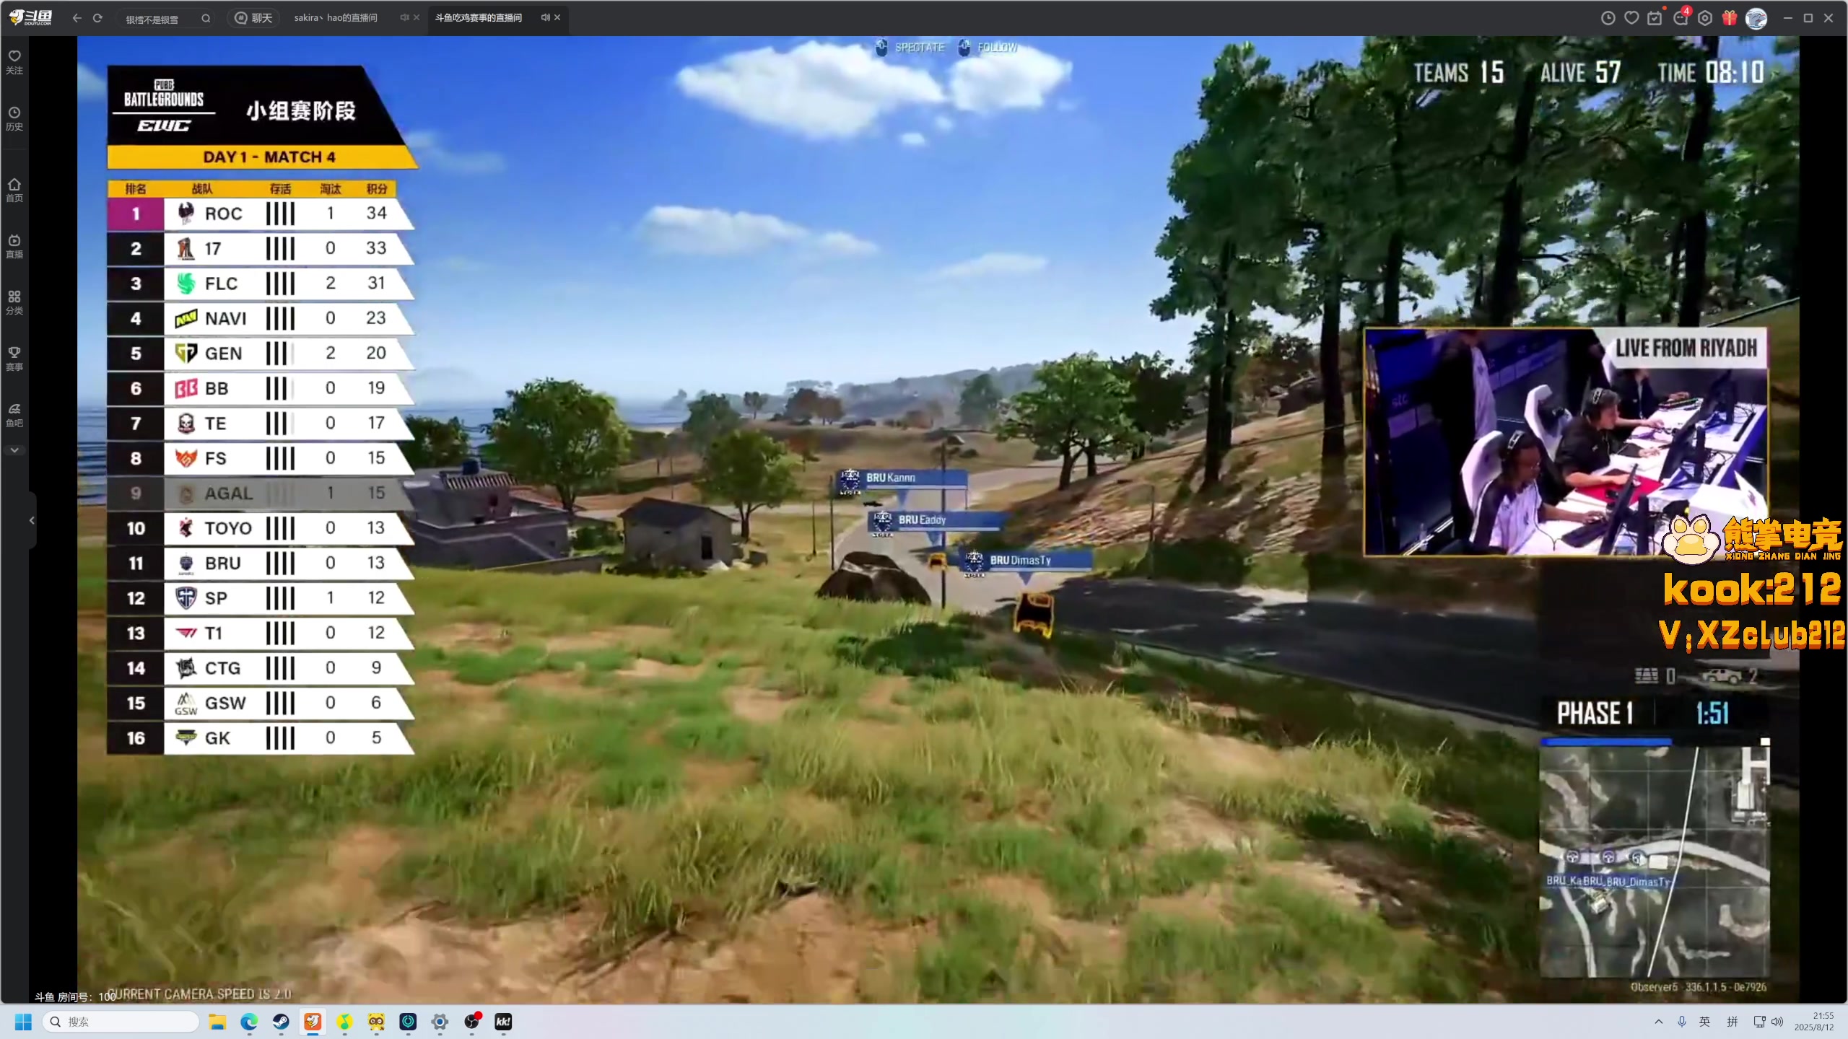The width and height of the screenshot is (1848, 1039).
Task: Click the Douyu app icon in the taskbar
Action: click(x=313, y=1022)
